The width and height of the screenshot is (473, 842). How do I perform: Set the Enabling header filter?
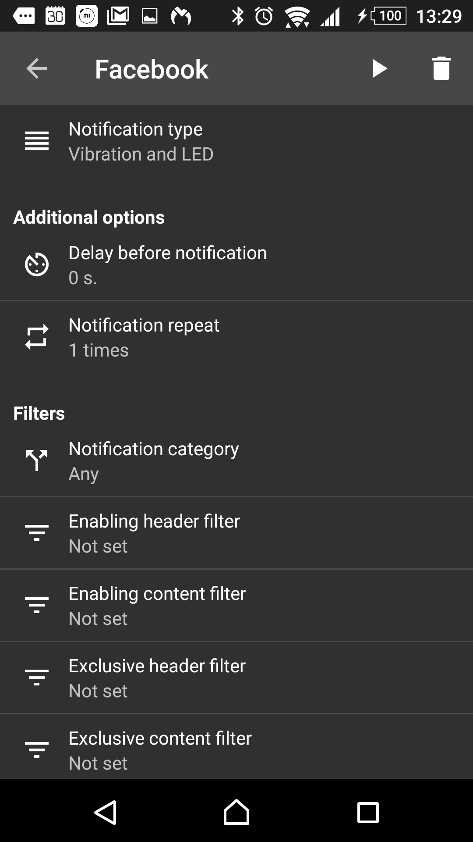pos(236,533)
